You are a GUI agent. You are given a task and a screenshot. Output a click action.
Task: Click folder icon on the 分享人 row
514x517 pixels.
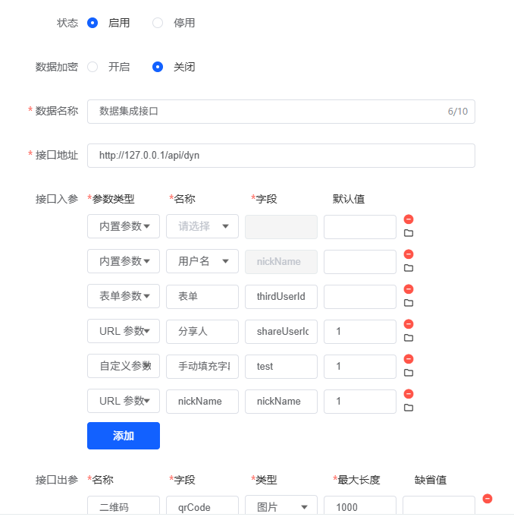[x=409, y=338]
